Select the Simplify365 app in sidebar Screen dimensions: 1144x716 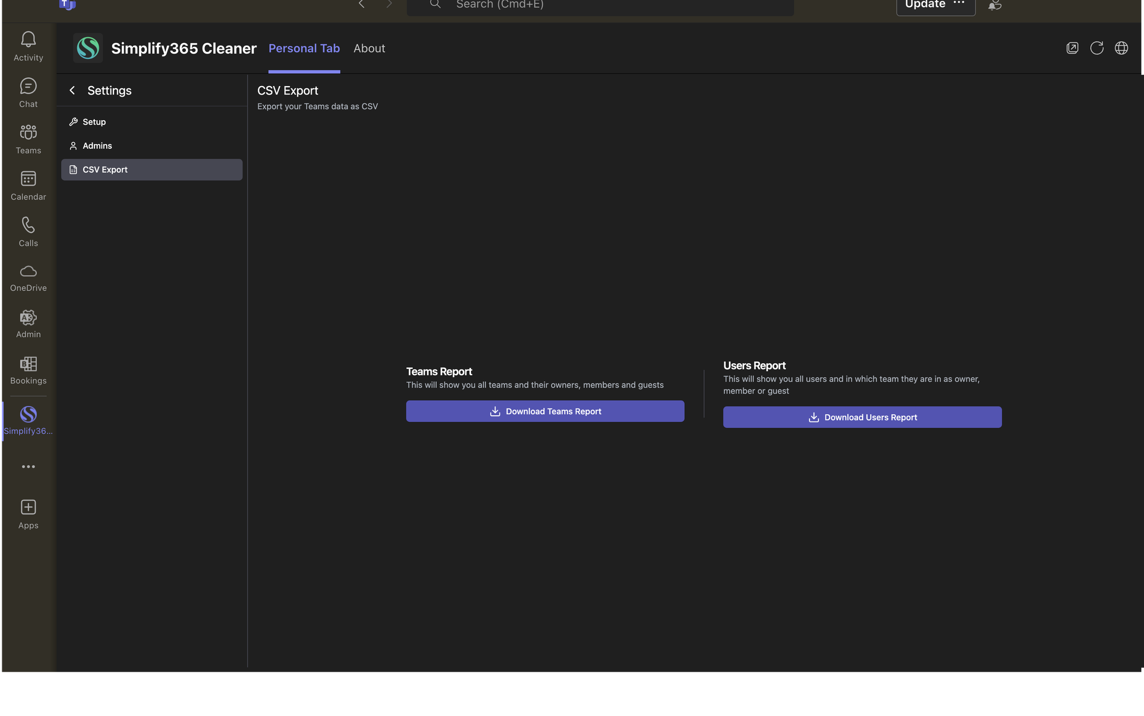pos(28,421)
